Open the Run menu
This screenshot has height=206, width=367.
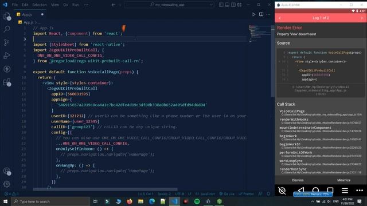pos(75,5)
